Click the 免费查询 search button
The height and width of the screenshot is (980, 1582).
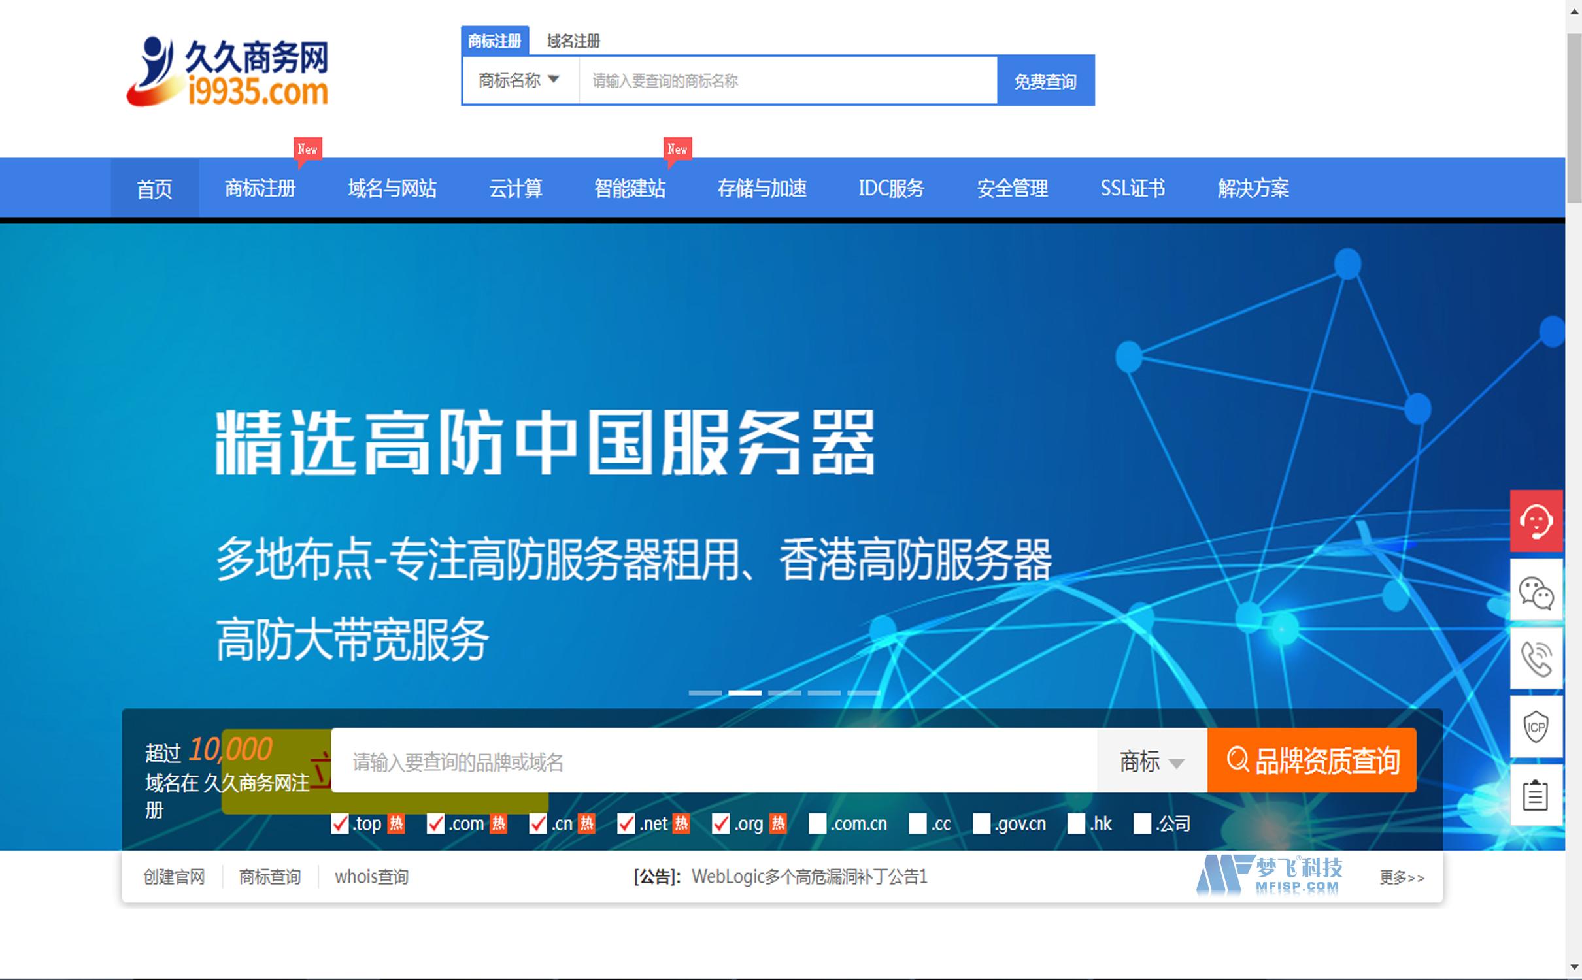[x=1045, y=80]
